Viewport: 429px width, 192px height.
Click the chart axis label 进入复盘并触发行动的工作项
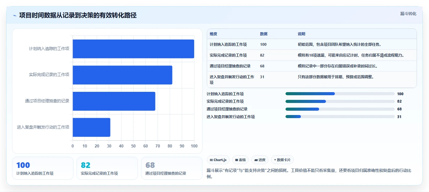tap(43, 127)
